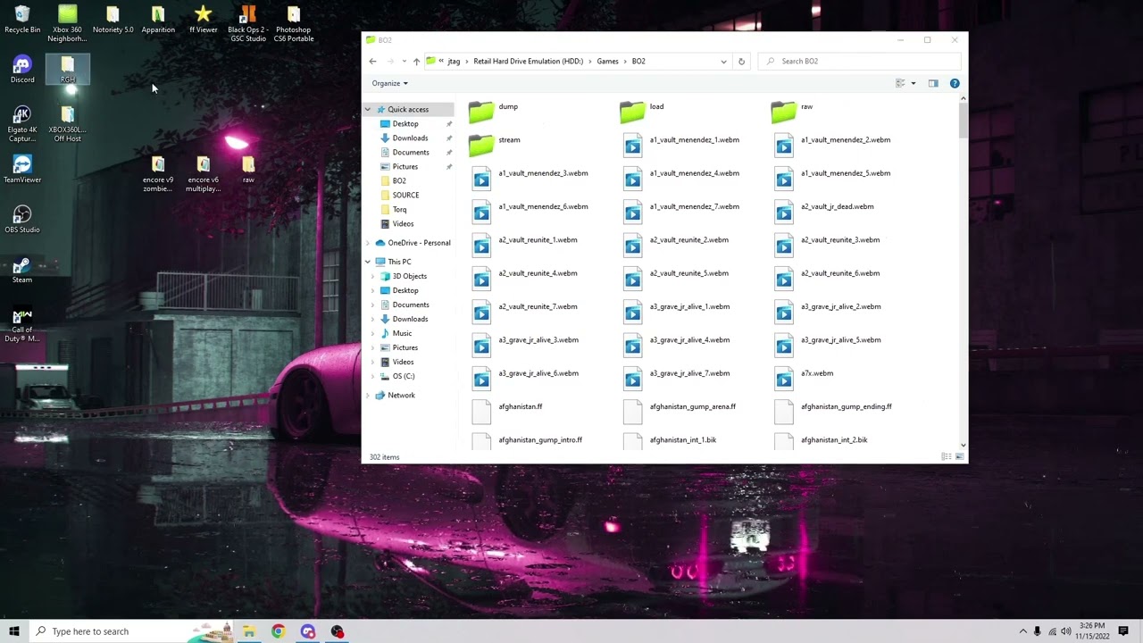Open the view options dropdown arrow
The image size is (1143, 643).
point(913,83)
